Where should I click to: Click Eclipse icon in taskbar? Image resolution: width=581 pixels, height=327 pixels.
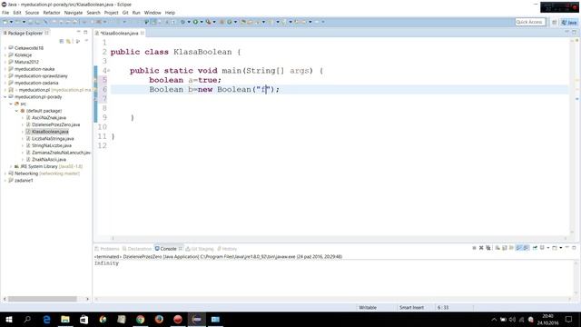[x=197, y=319]
